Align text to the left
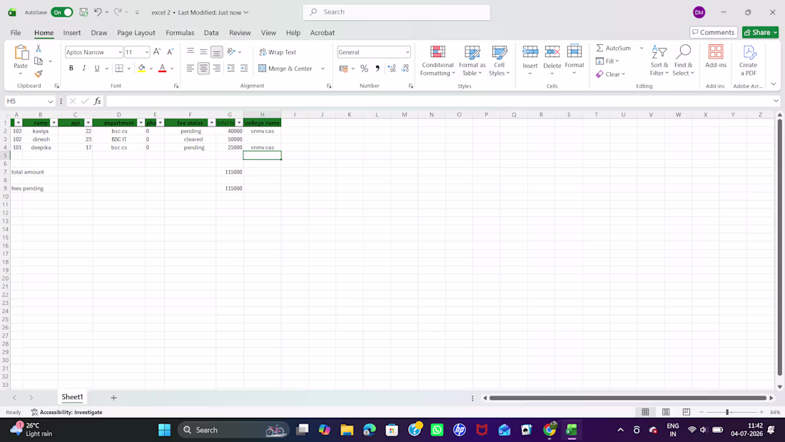The height and width of the screenshot is (442, 785). [x=191, y=68]
